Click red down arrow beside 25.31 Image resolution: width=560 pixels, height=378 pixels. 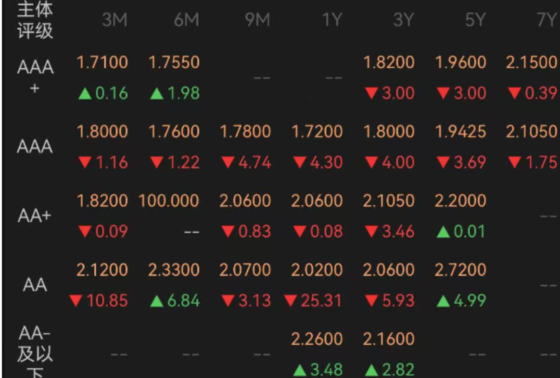click(x=291, y=301)
